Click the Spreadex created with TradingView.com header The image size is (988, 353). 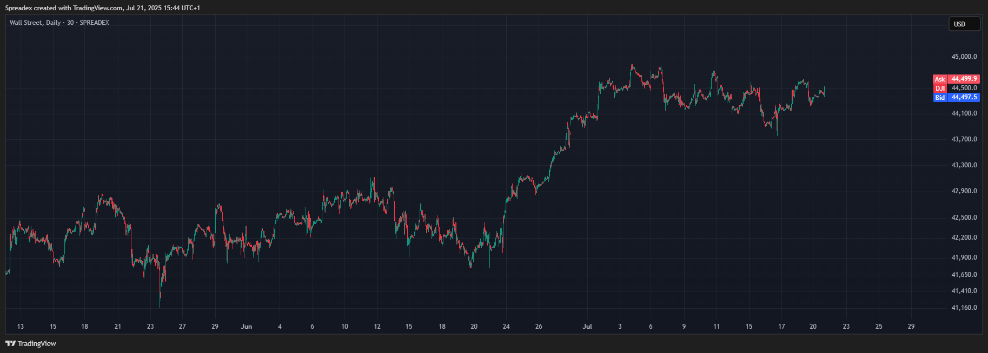click(x=102, y=8)
